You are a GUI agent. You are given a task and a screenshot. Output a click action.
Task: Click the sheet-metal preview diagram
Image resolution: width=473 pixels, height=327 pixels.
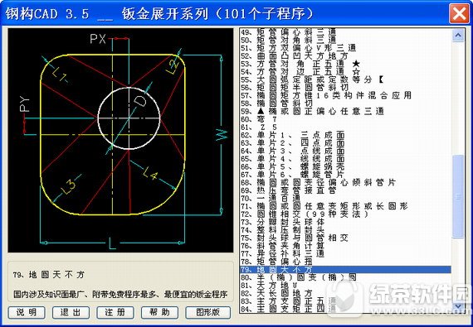coord(120,141)
